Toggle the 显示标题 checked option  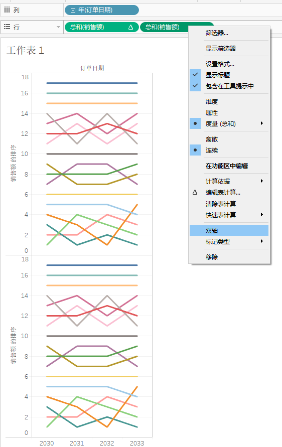point(229,75)
